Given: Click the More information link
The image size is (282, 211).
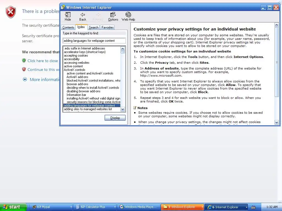Looking at the screenshot, I should [45, 79].
